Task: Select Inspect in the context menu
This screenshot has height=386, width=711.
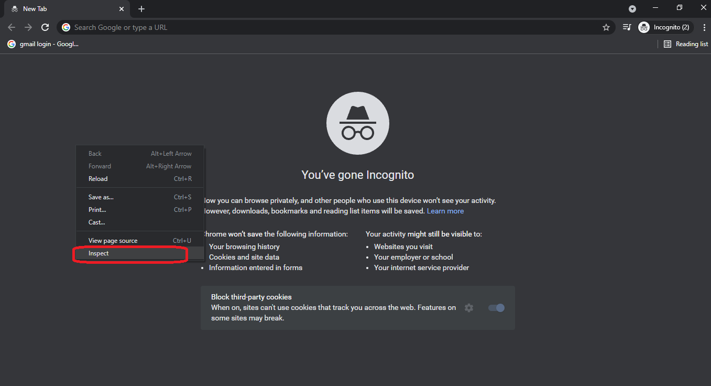Action: click(x=140, y=253)
